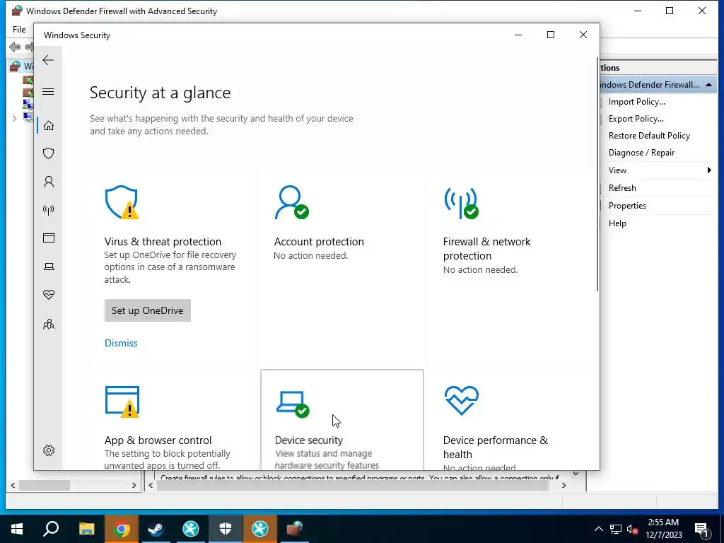Select Restore Default Policy action
The width and height of the screenshot is (724, 543).
click(x=649, y=135)
